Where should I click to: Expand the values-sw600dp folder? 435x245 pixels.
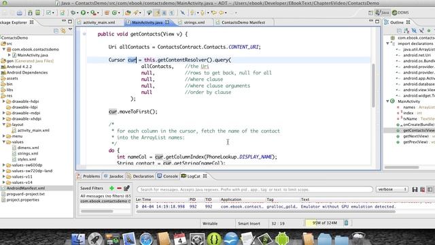click(x=4, y=165)
